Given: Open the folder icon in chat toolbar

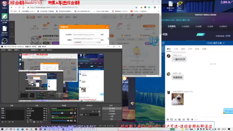Looking at the screenshot, I should pyautogui.click(x=179, y=119).
